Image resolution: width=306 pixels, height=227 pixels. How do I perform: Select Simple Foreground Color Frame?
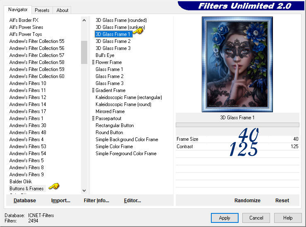click(x=126, y=154)
